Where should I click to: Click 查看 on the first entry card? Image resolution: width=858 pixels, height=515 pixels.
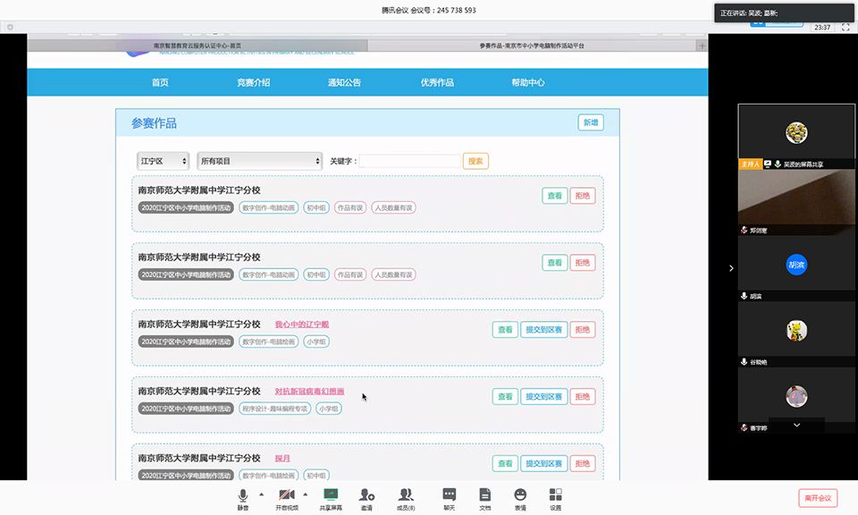(x=555, y=196)
